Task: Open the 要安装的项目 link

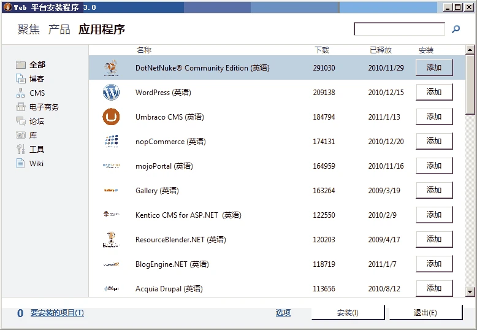Action: pyautogui.click(x=57, y=313)
